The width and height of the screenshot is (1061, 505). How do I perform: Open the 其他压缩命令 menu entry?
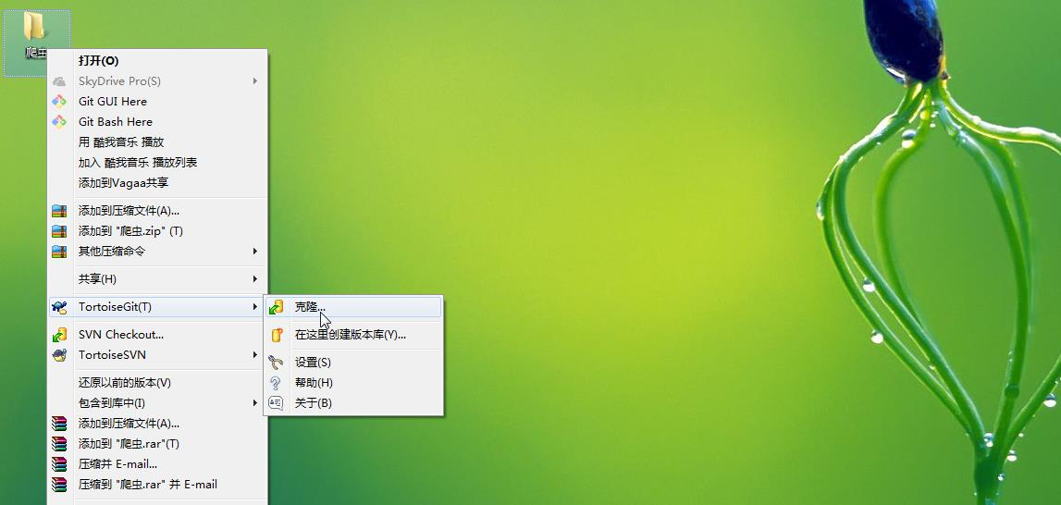tap(157, 252)
